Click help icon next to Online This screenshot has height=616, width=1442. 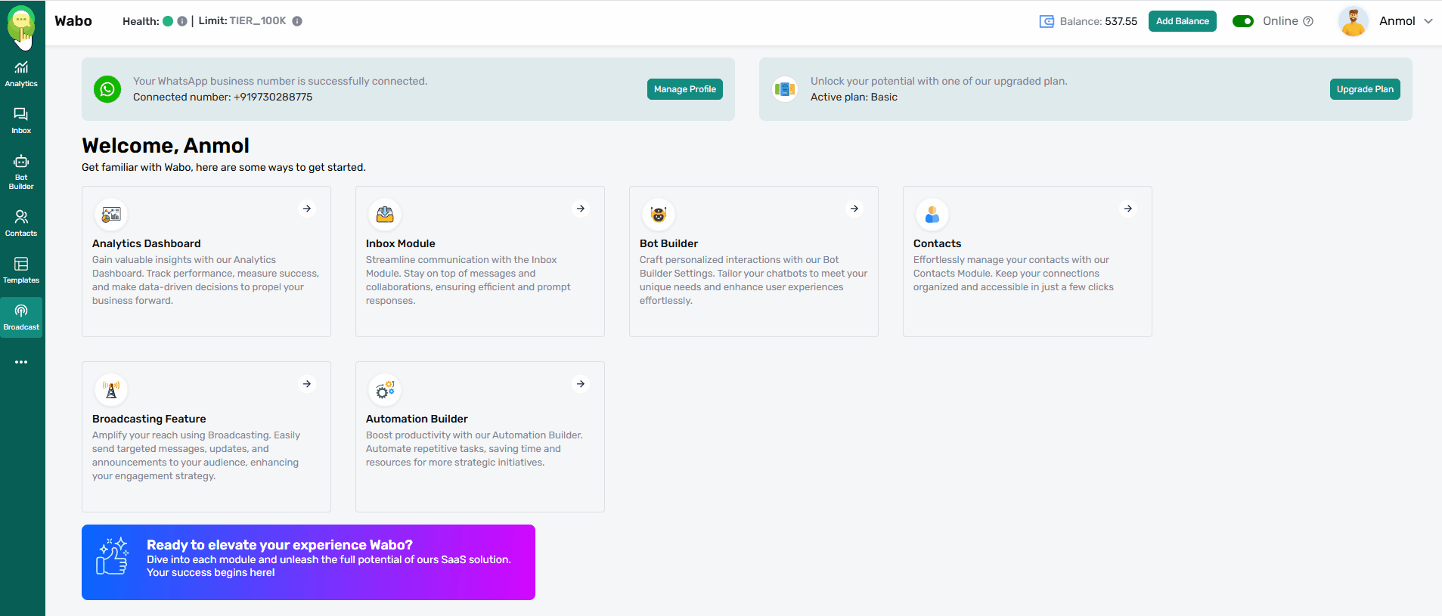click(1308, 21)
